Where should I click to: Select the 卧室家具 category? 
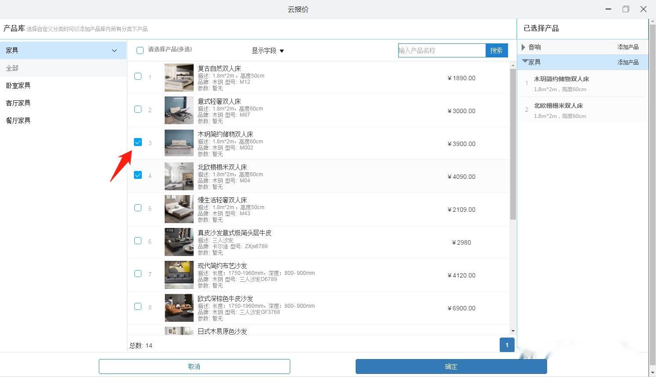(18, 85)
